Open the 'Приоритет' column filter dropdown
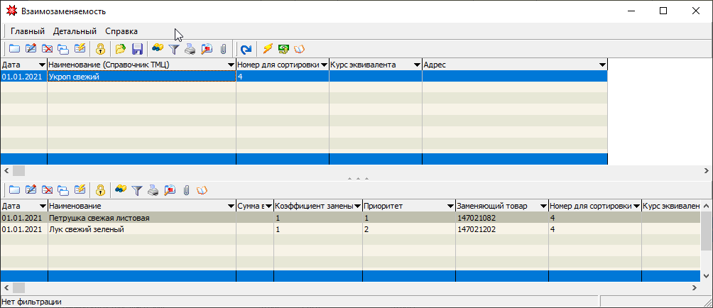Screen dimensions: 713x308 450,206
